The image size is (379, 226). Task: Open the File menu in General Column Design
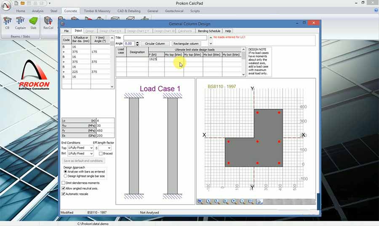click(x=66, y=31)
